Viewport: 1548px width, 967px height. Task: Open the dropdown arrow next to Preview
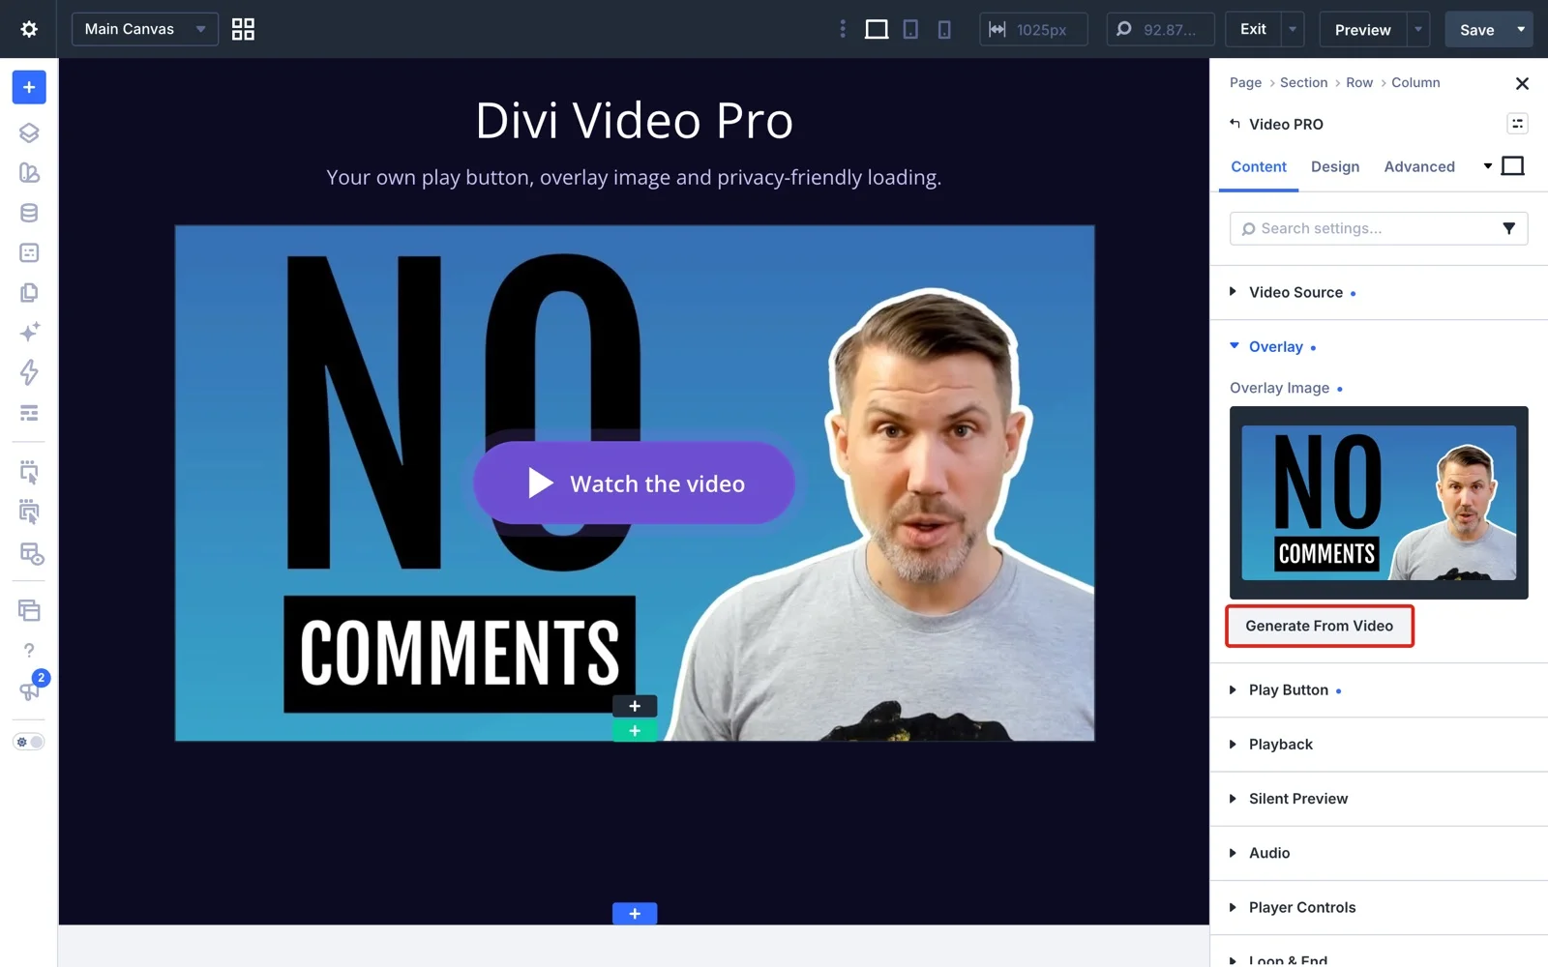(1418, 29)
